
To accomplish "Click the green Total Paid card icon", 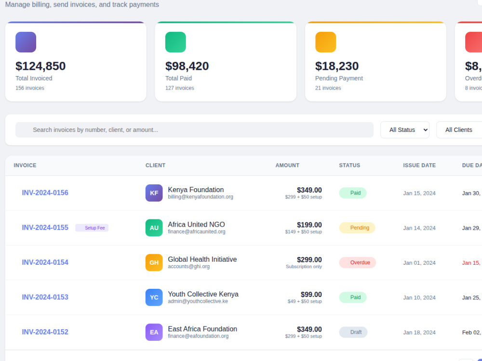I will (175, 42).
